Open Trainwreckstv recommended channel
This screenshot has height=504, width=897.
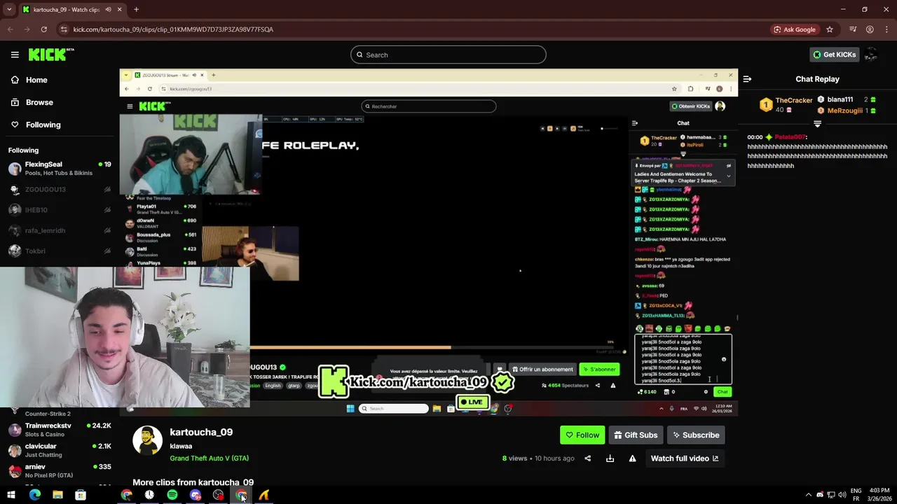pyautogui.click(x=60, y=430)
